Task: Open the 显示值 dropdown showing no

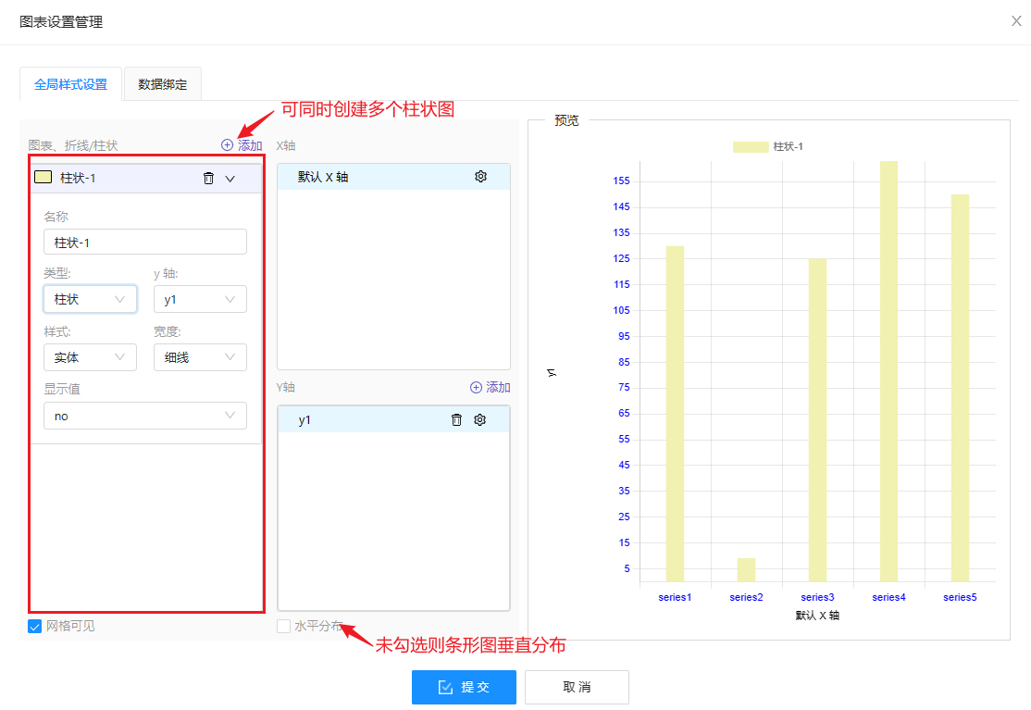Action: pyautogui.click(x=145, y=416)
